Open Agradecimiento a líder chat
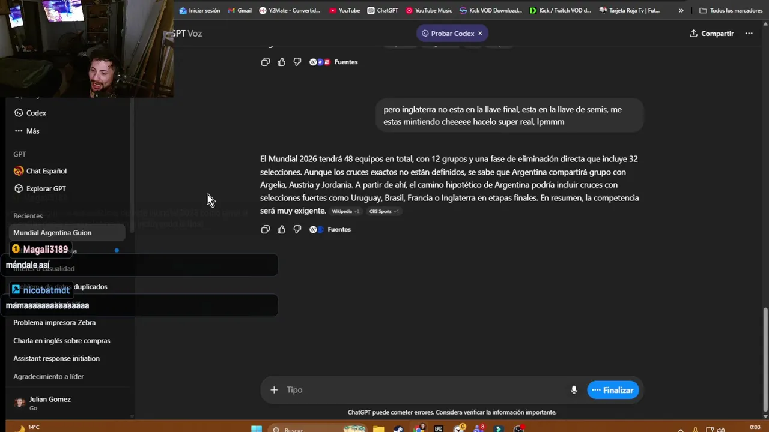The width and height of the screenshot is (769, 432). (68, 377)
